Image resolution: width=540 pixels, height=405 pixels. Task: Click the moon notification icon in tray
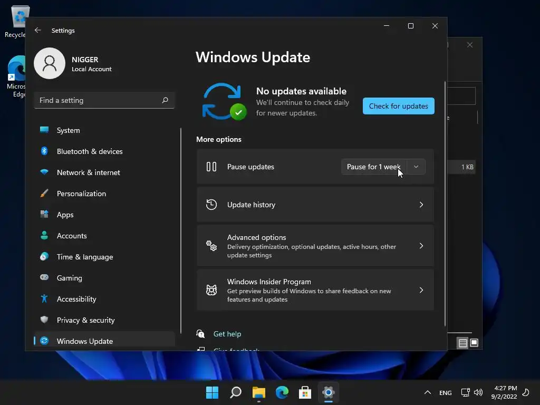point(526,392)
